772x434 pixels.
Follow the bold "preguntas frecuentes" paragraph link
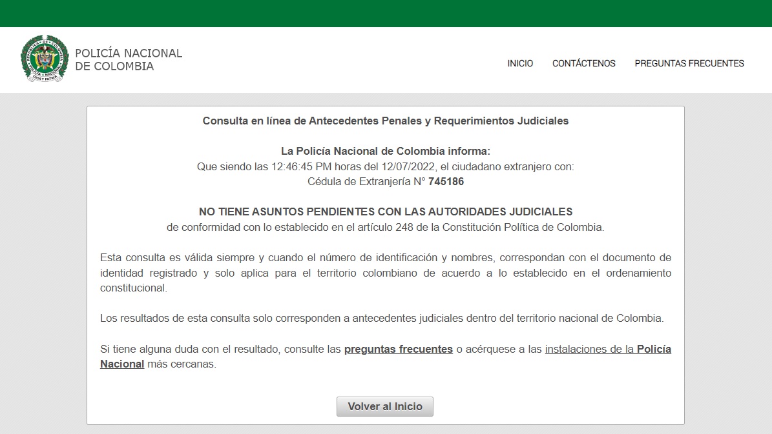(398, 349)
